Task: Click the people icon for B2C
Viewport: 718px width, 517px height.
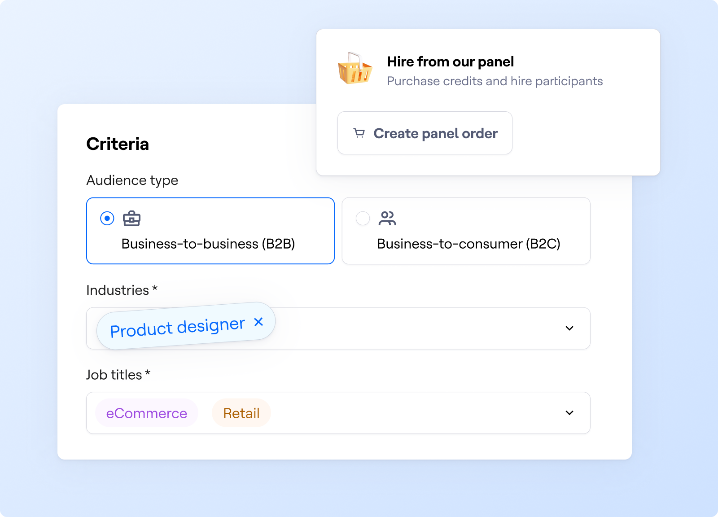Action: pos(387,219)
